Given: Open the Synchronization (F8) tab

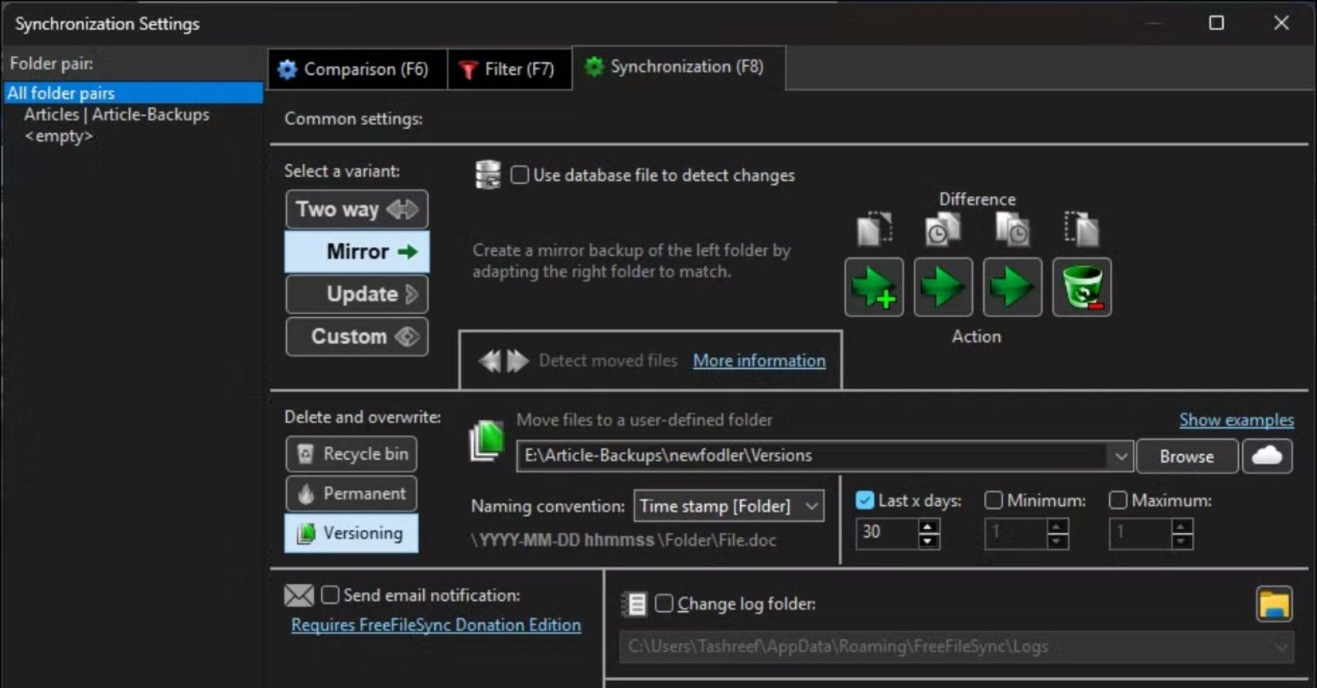Looking at the screenshot, I should tap(678, 67).
